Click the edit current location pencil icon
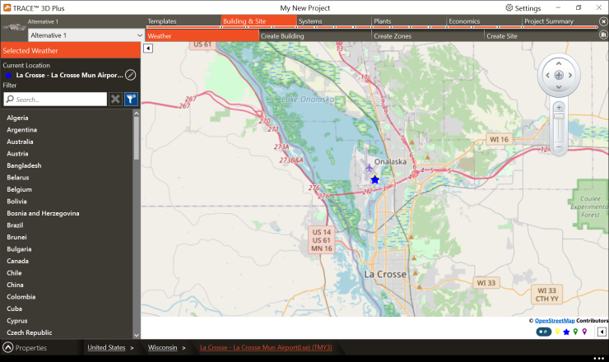Screen dimensions: 609x362 coord(130,75)
